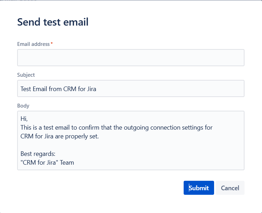
Task: Click the "Body" field label
Action: 23,106
